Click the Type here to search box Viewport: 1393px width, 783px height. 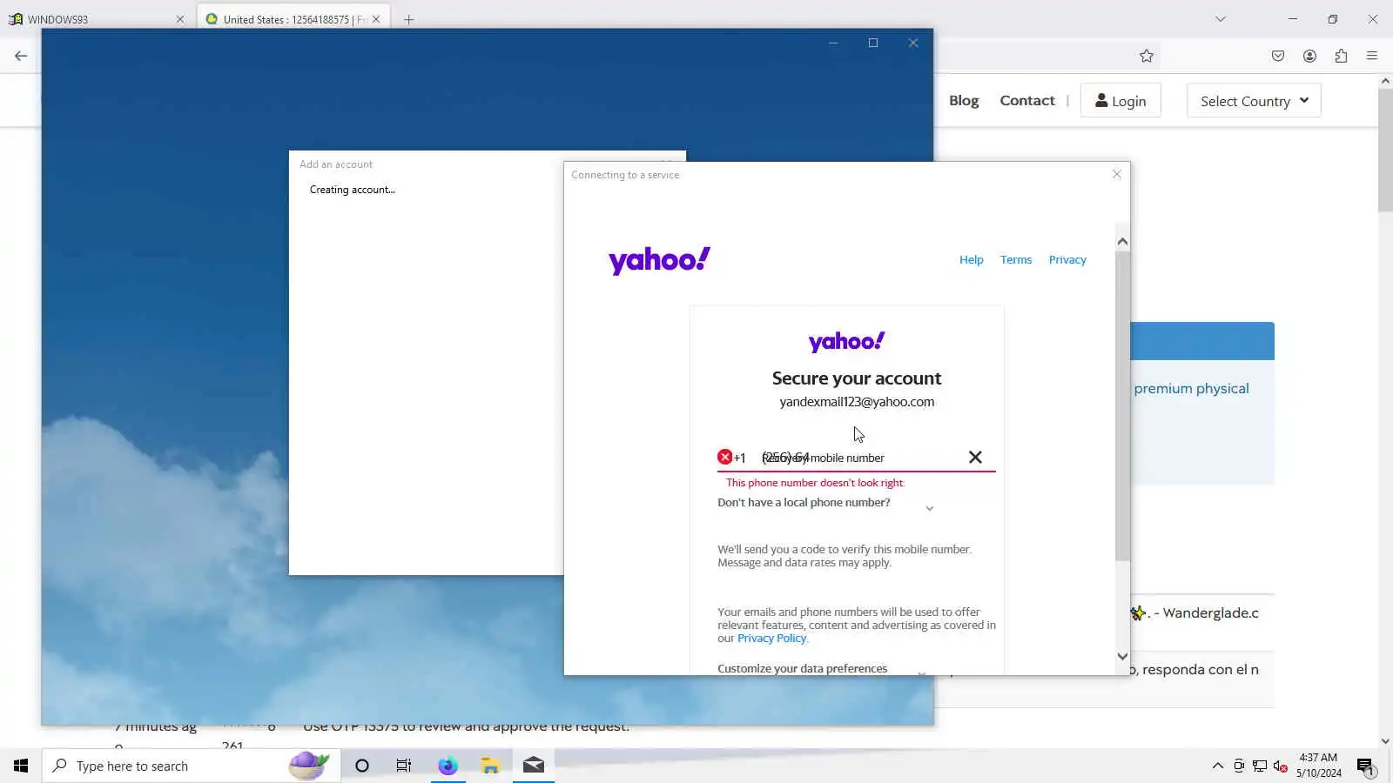(191, 766)
